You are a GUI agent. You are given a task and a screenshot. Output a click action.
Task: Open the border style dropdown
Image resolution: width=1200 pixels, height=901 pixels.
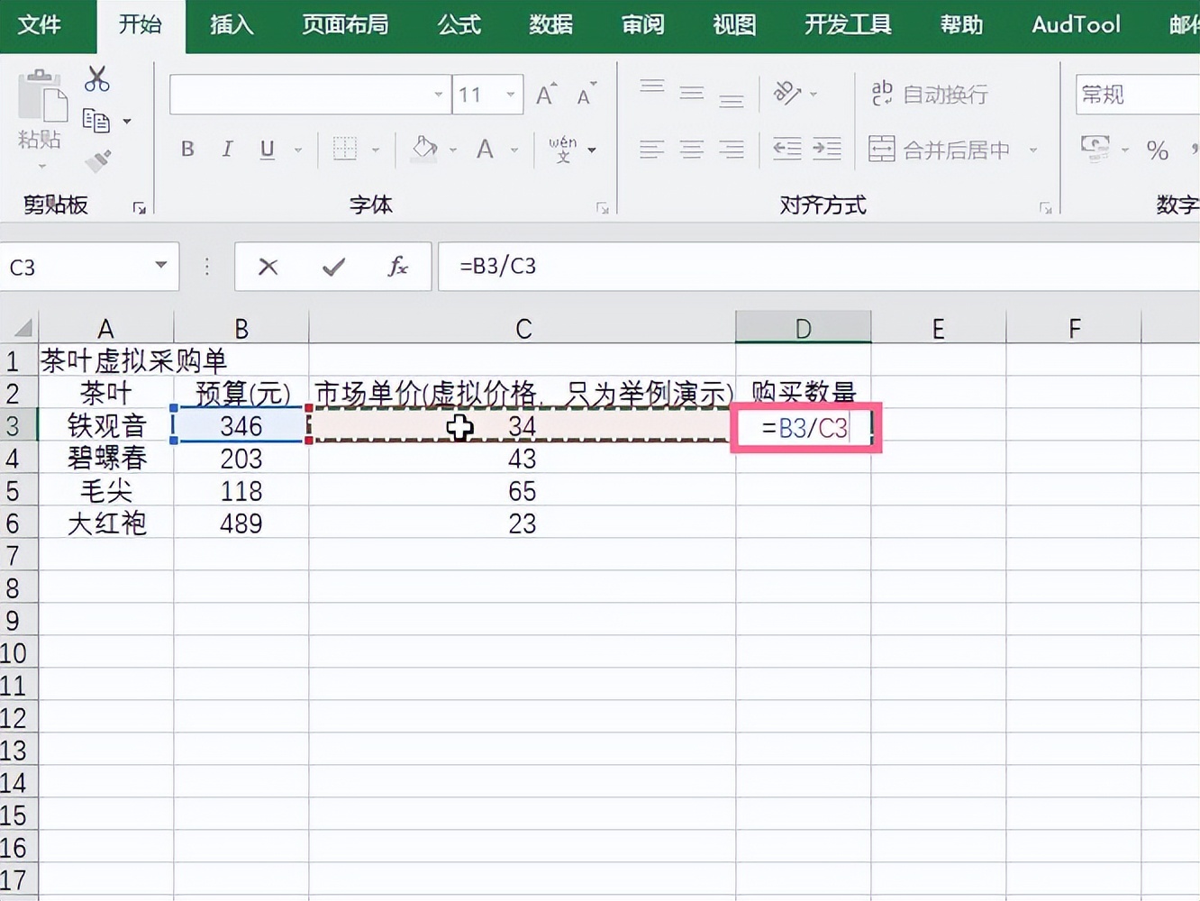(377, 150)
